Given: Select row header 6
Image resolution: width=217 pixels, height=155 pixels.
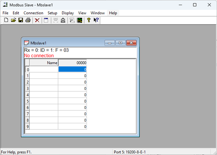Looking at the screenshot, I should pos(27,108).
